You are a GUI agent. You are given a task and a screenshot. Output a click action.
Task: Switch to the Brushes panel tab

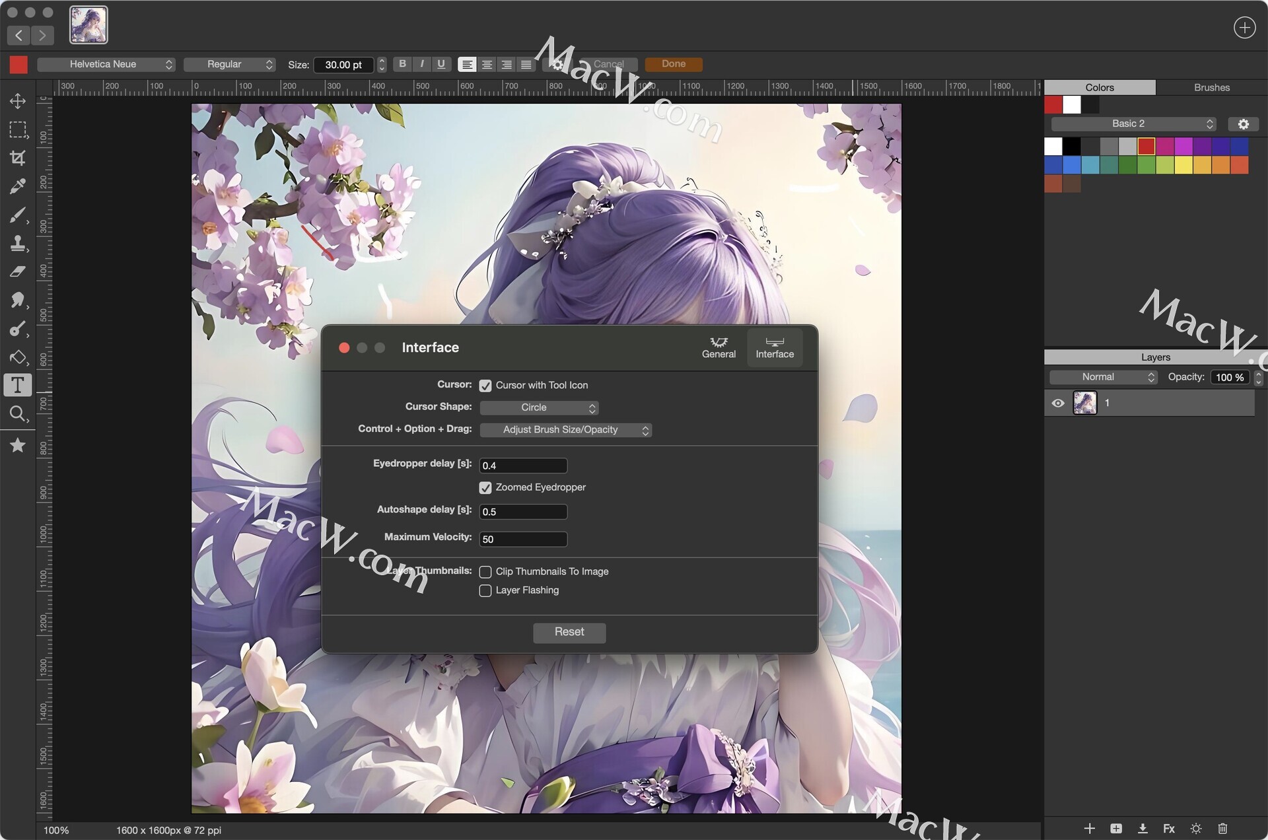[x=1211, y=87]
